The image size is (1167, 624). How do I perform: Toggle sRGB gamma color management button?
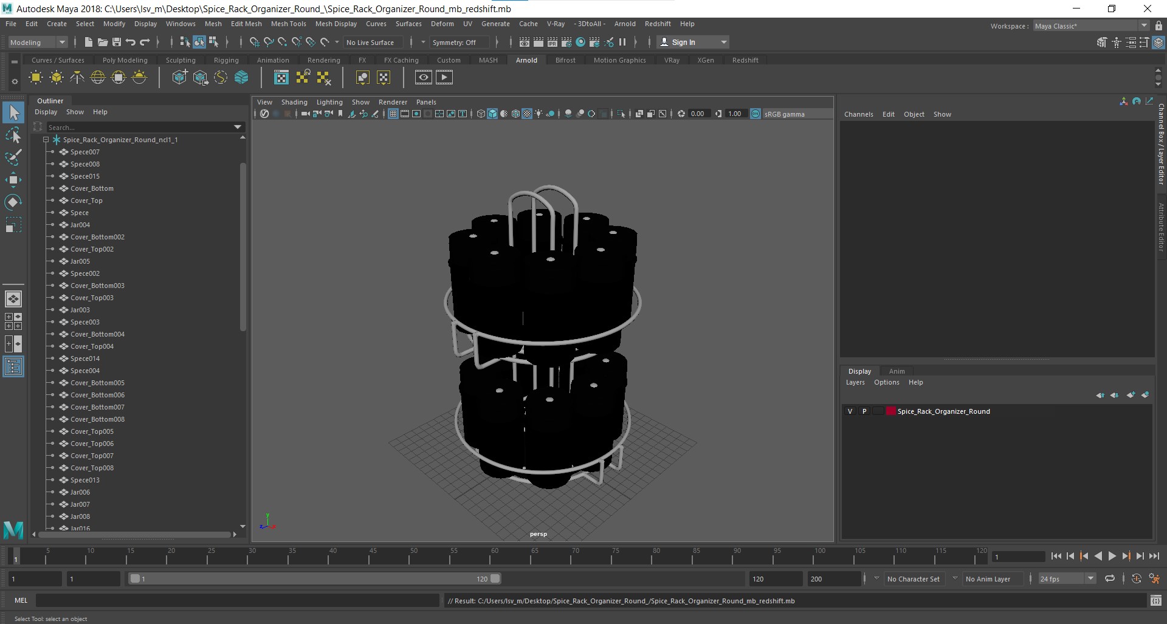point(756,114)
